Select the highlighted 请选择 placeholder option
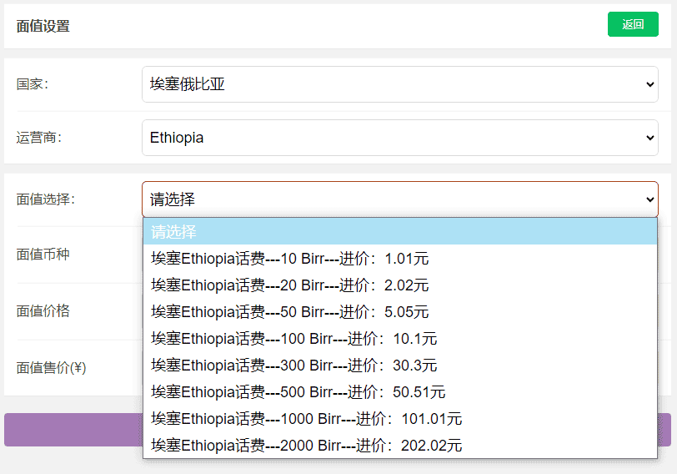This screenshot has width=677, height=474. [x=399, y=232]
